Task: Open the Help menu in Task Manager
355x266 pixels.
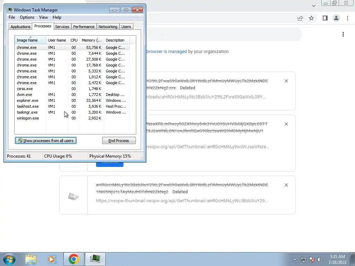Action: coord(57,17)
